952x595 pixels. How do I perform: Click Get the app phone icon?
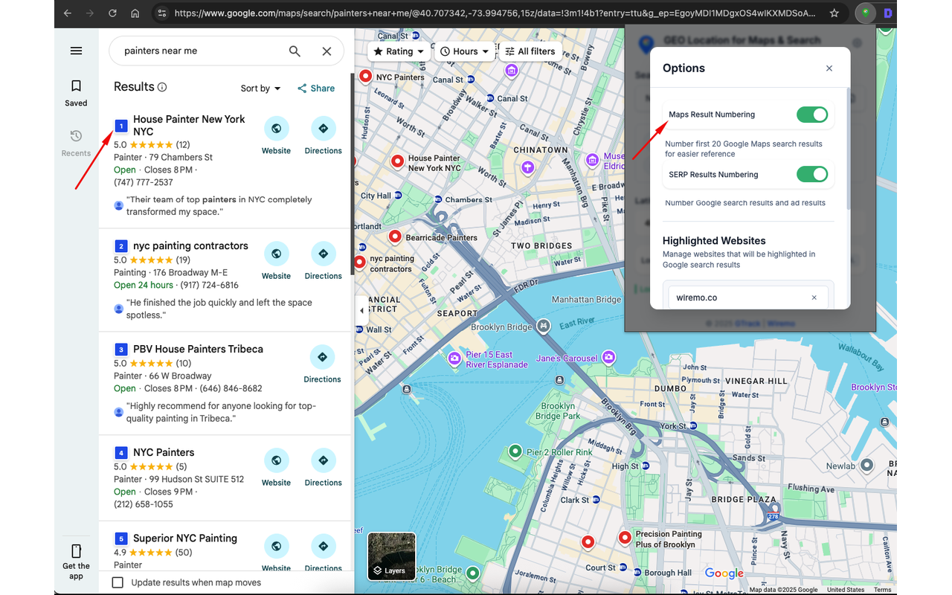pos(76,551)
